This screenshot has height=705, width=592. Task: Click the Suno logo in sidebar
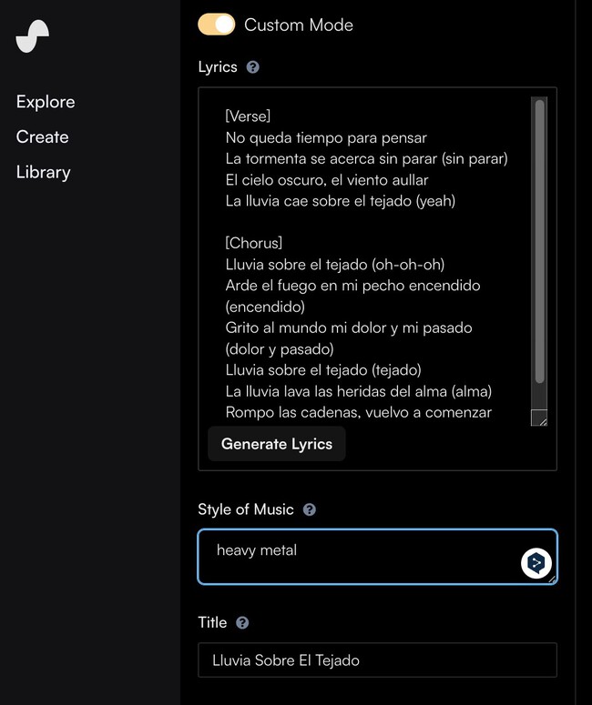pos(33,36)
